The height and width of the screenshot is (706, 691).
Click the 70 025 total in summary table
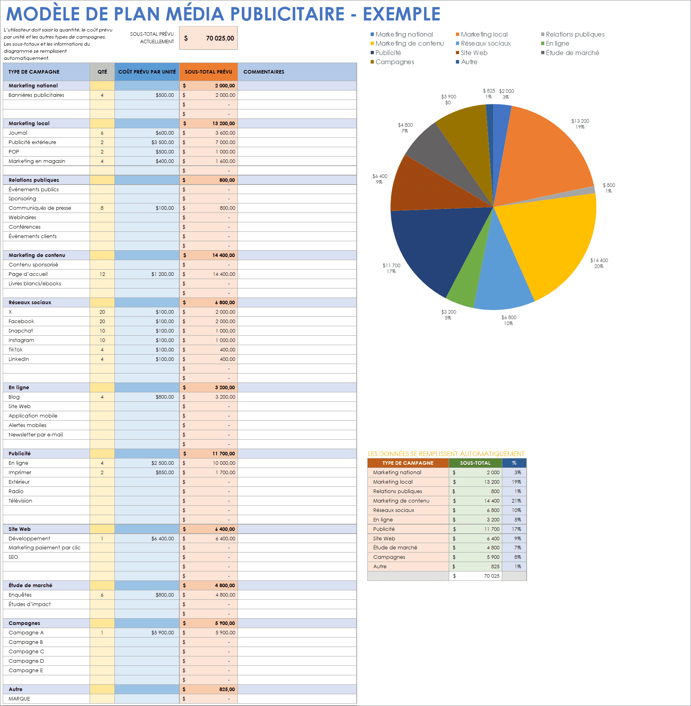(x=475, y=576)
